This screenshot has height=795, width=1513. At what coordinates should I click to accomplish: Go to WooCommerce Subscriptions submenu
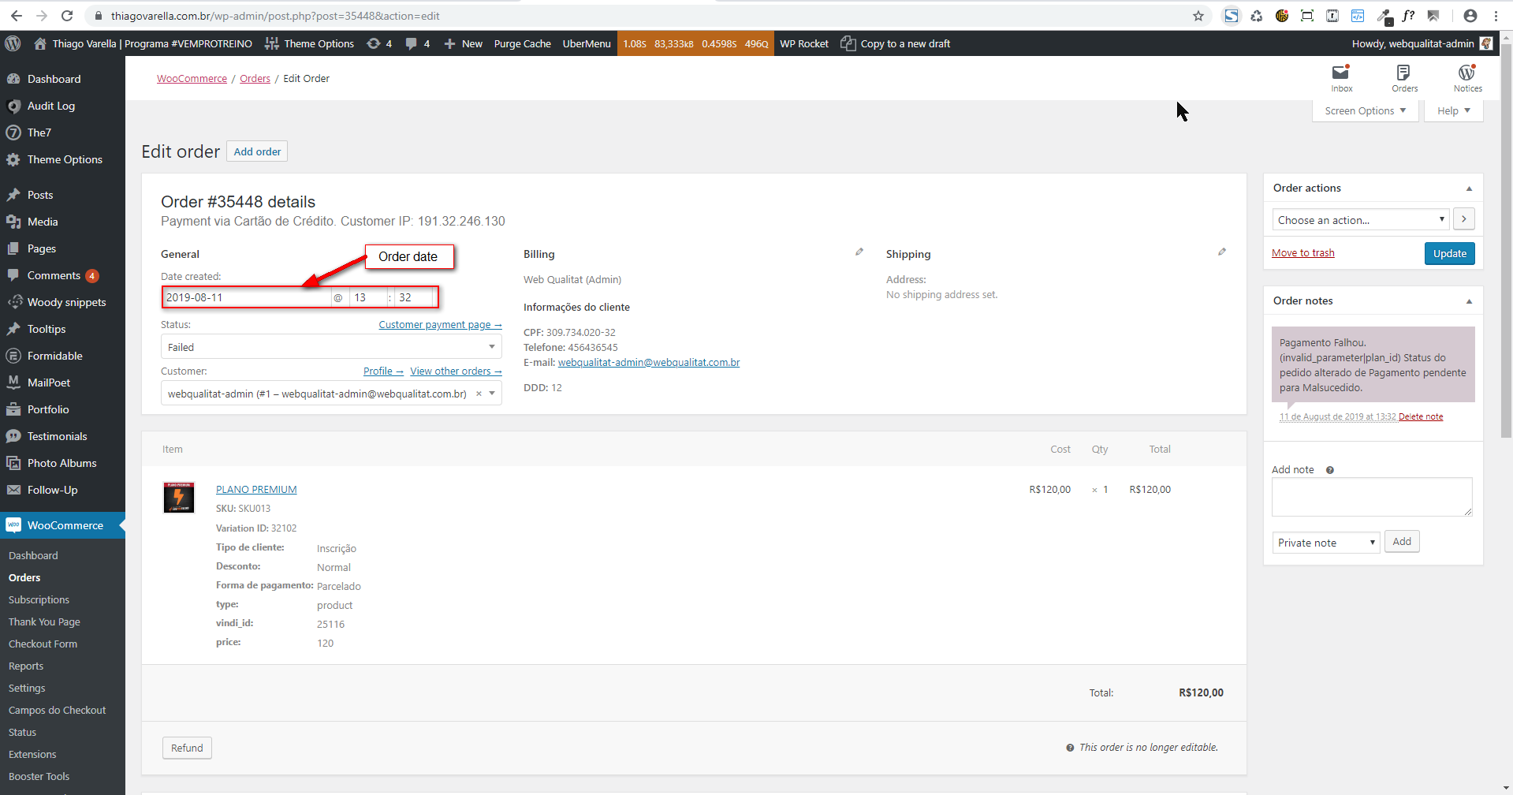39,599
